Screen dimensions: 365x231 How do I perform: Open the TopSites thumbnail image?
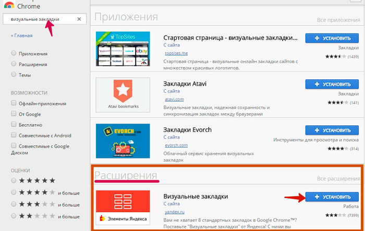click(x=123, y=49)
